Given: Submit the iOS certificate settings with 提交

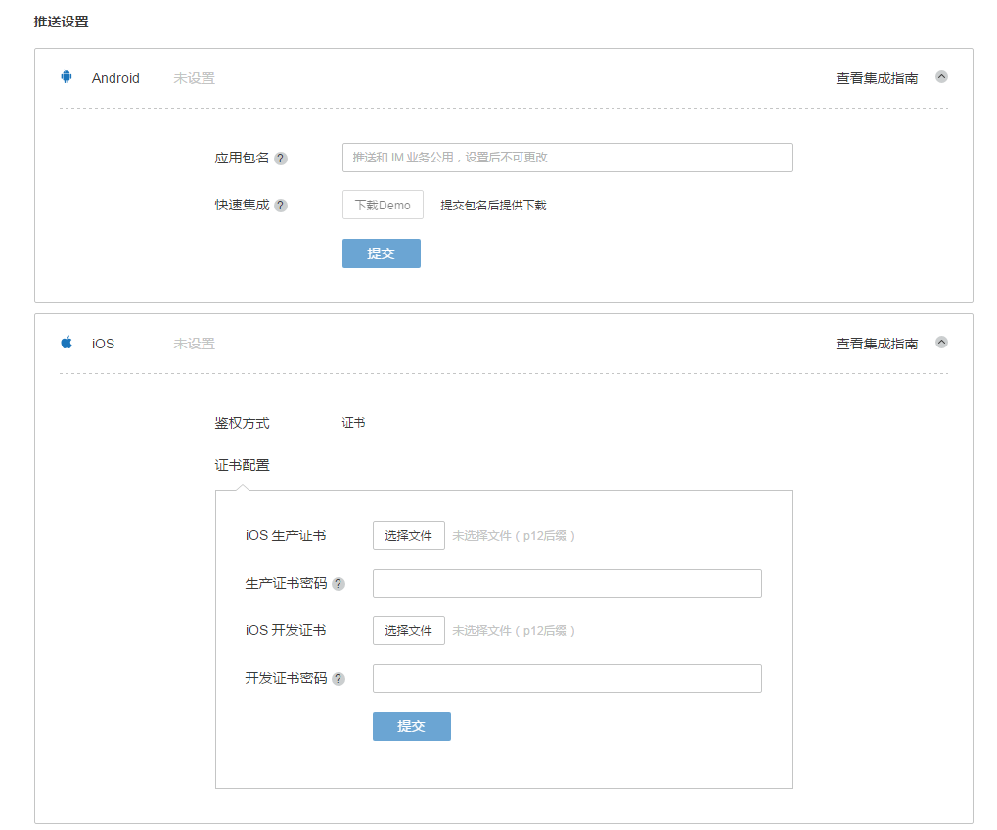Looking at the screenshot, I should pos(412,726).
